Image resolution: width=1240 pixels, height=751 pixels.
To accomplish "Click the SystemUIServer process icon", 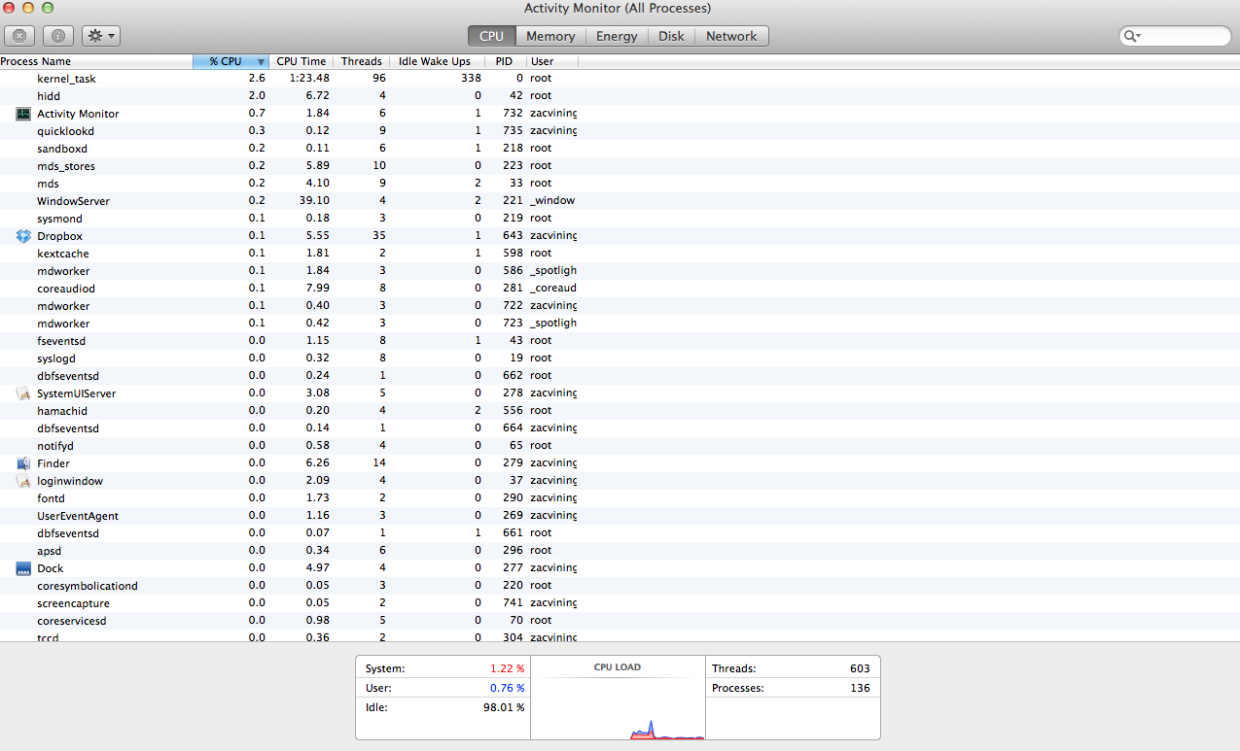I will pyautogui.click(x=23, y=393).
